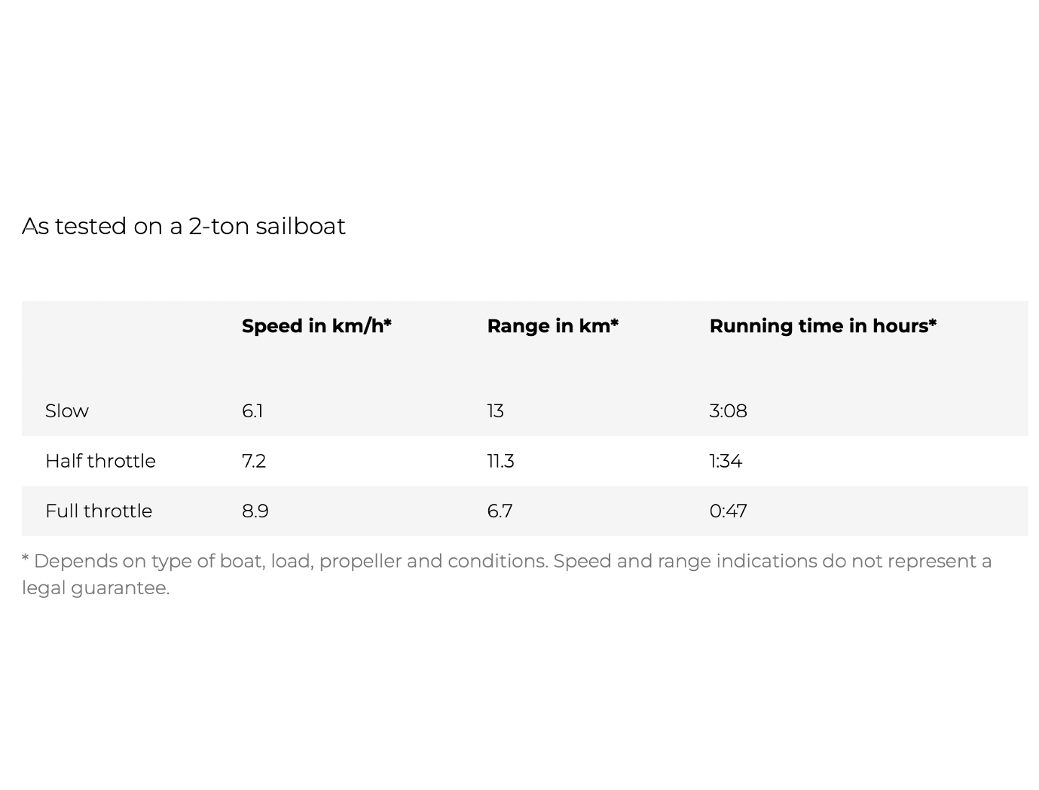Click the 6.1 speed value
Viewport: 1039px width, 790px height.
(252, 411)
